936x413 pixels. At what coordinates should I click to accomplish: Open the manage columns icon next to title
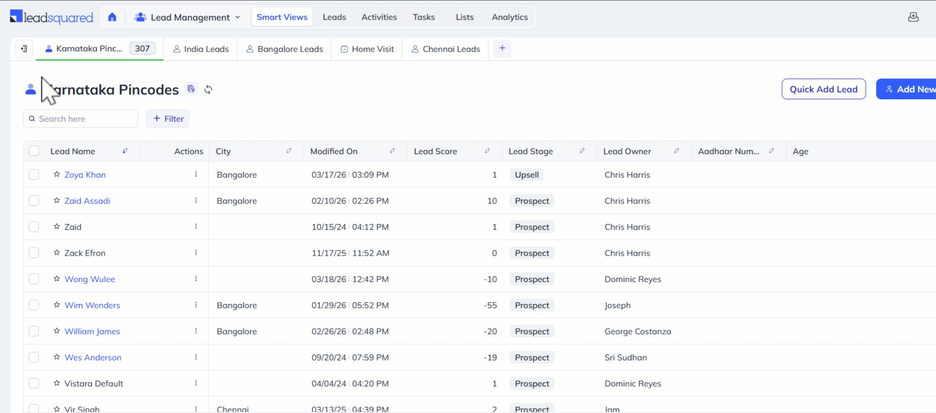click(x=191, y=89)
